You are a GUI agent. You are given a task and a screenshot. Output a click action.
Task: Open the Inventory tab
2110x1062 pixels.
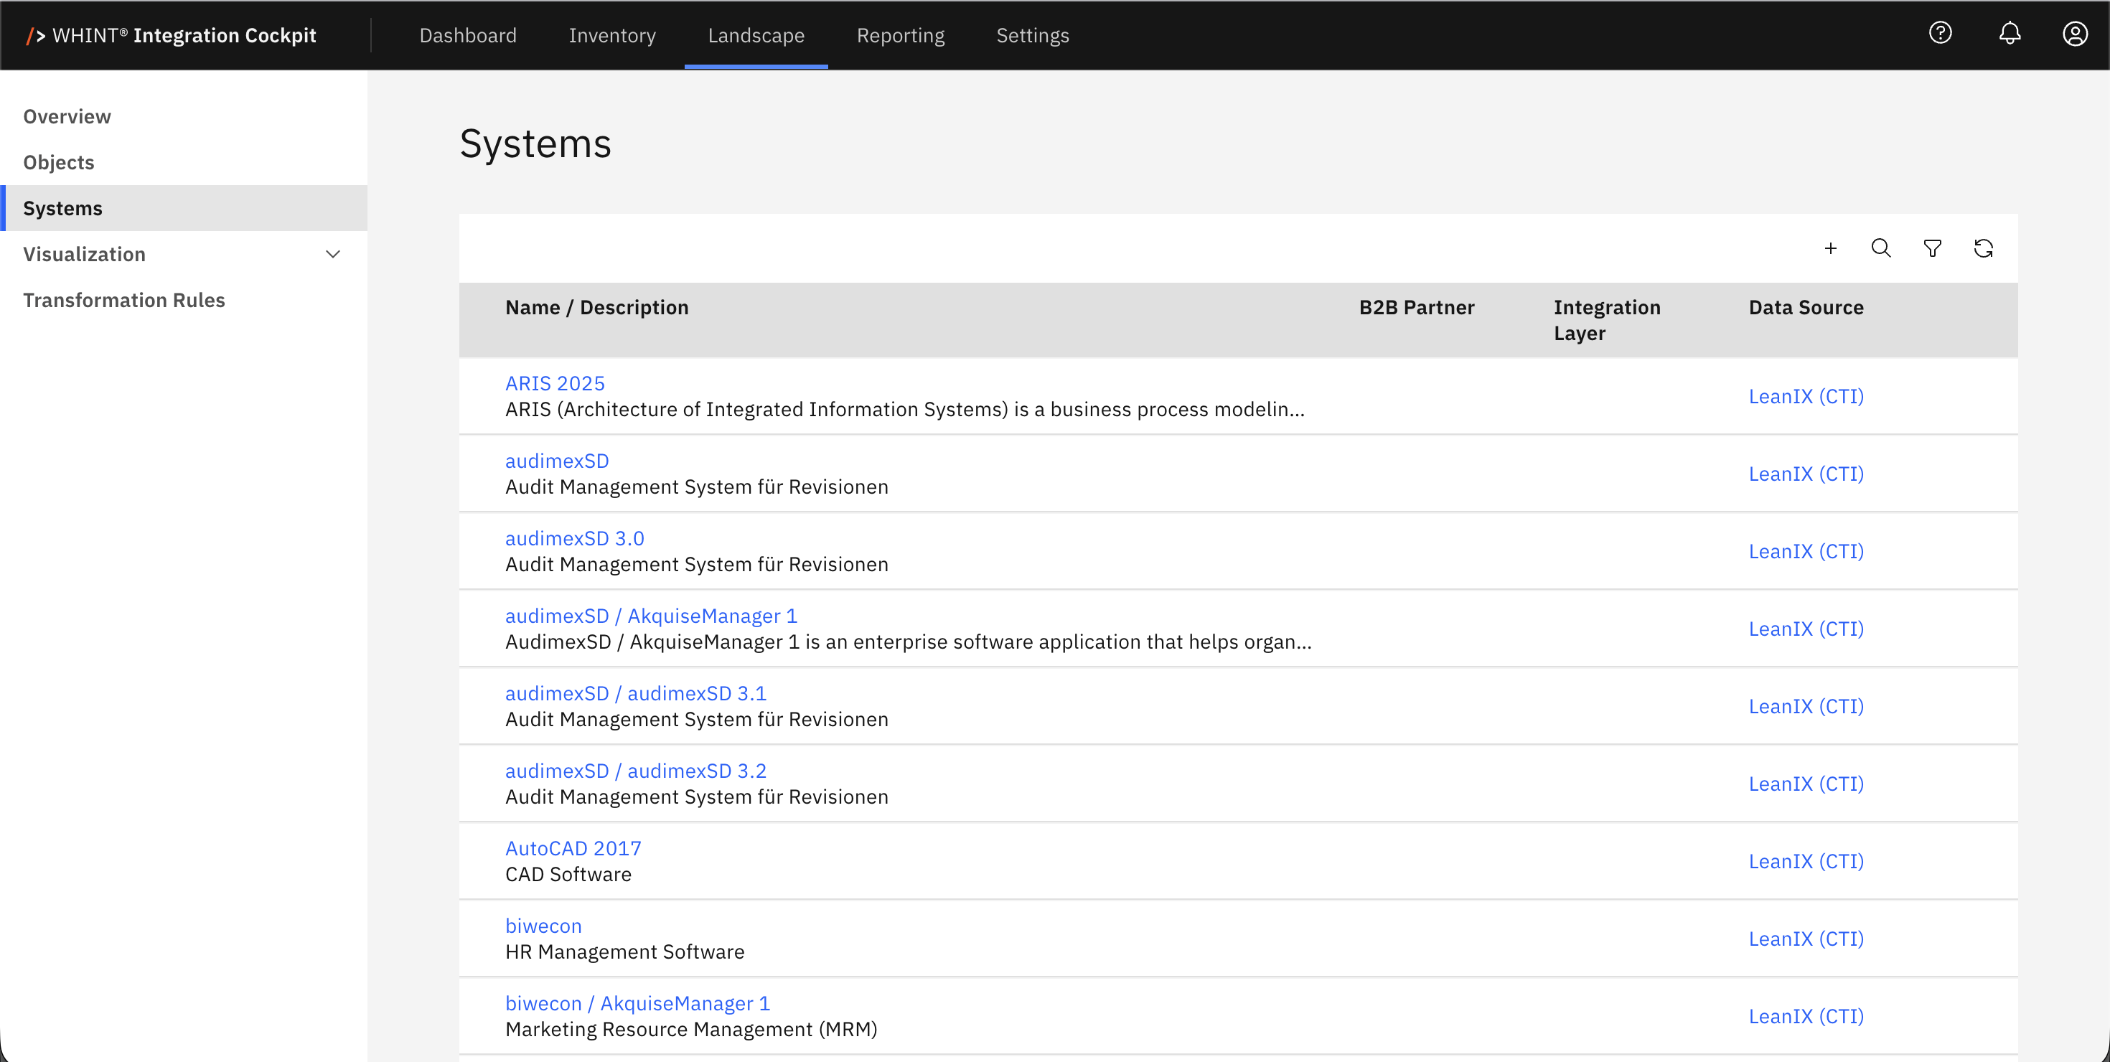(612, 35)
